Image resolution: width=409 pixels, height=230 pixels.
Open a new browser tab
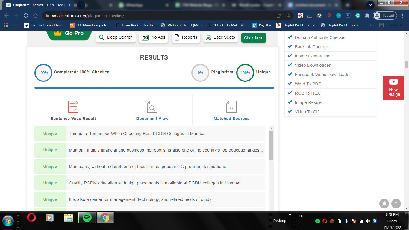click(x=81, y=5)
